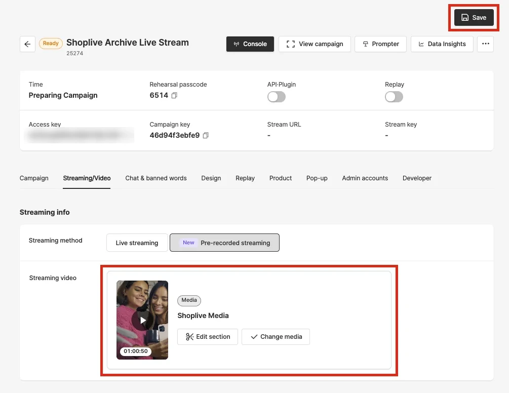Open Data Insights
This screenshot has height=393, width=509.
[x=442, y=44]
